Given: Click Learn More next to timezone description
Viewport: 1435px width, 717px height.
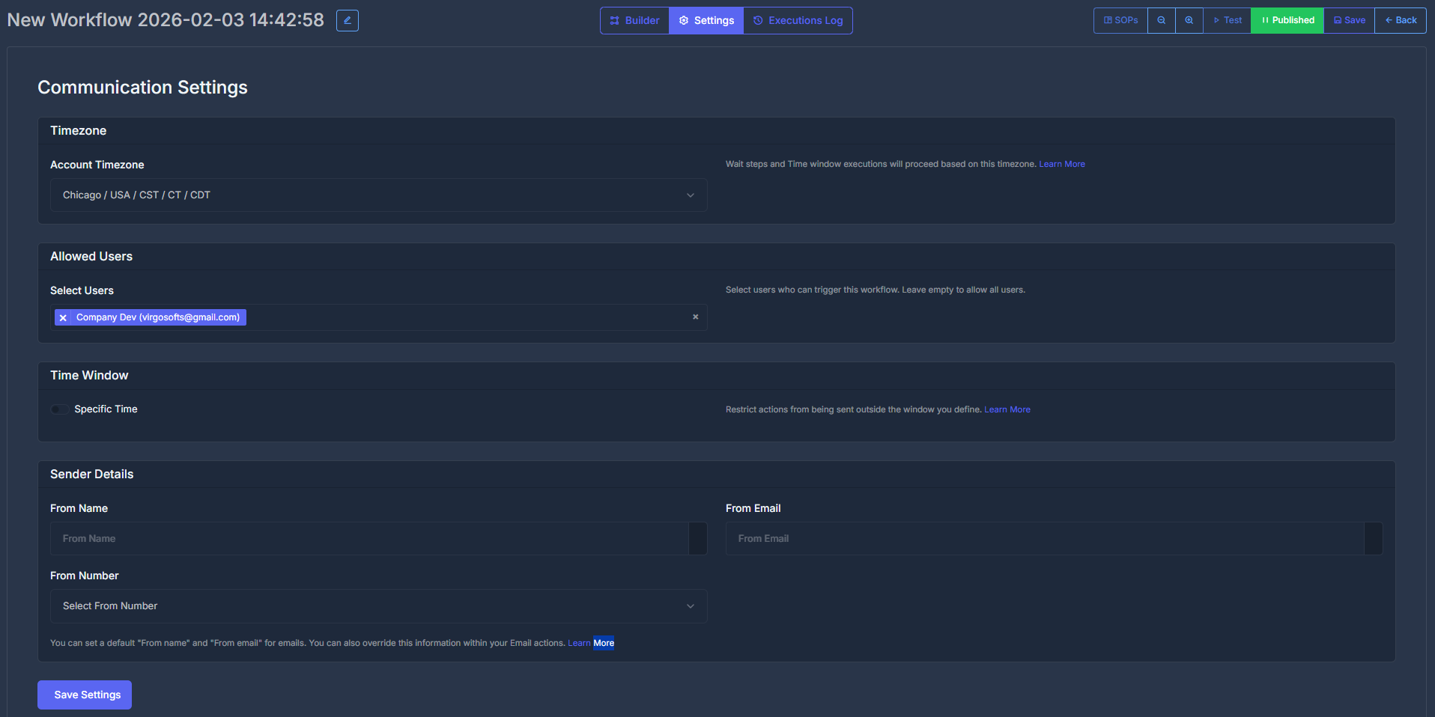Looking at the screenshot, I should [x=1061, y=164].
